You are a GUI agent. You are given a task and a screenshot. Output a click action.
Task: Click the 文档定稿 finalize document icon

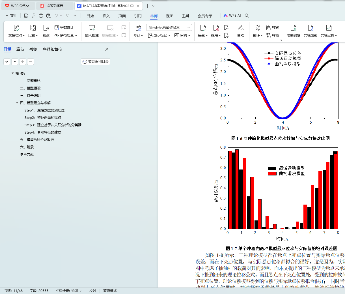329,28
